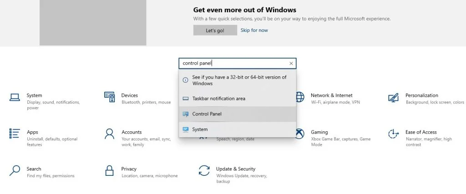Open the System laptop icon
466x194 pixels.
tap(15, 97)
